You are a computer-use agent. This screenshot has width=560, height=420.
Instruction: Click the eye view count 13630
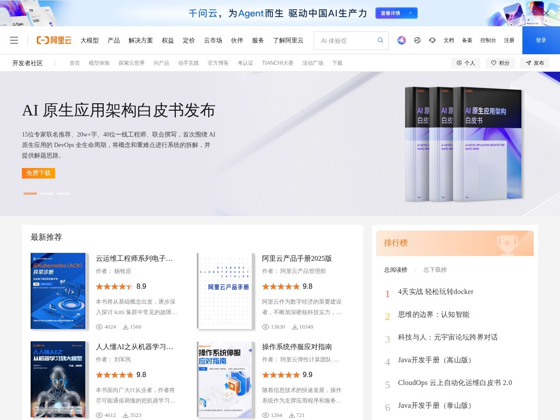pos(273,327)
